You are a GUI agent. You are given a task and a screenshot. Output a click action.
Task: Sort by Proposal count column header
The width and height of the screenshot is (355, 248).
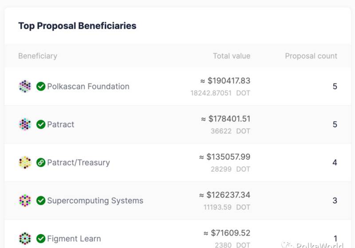(x=311, y=56)
